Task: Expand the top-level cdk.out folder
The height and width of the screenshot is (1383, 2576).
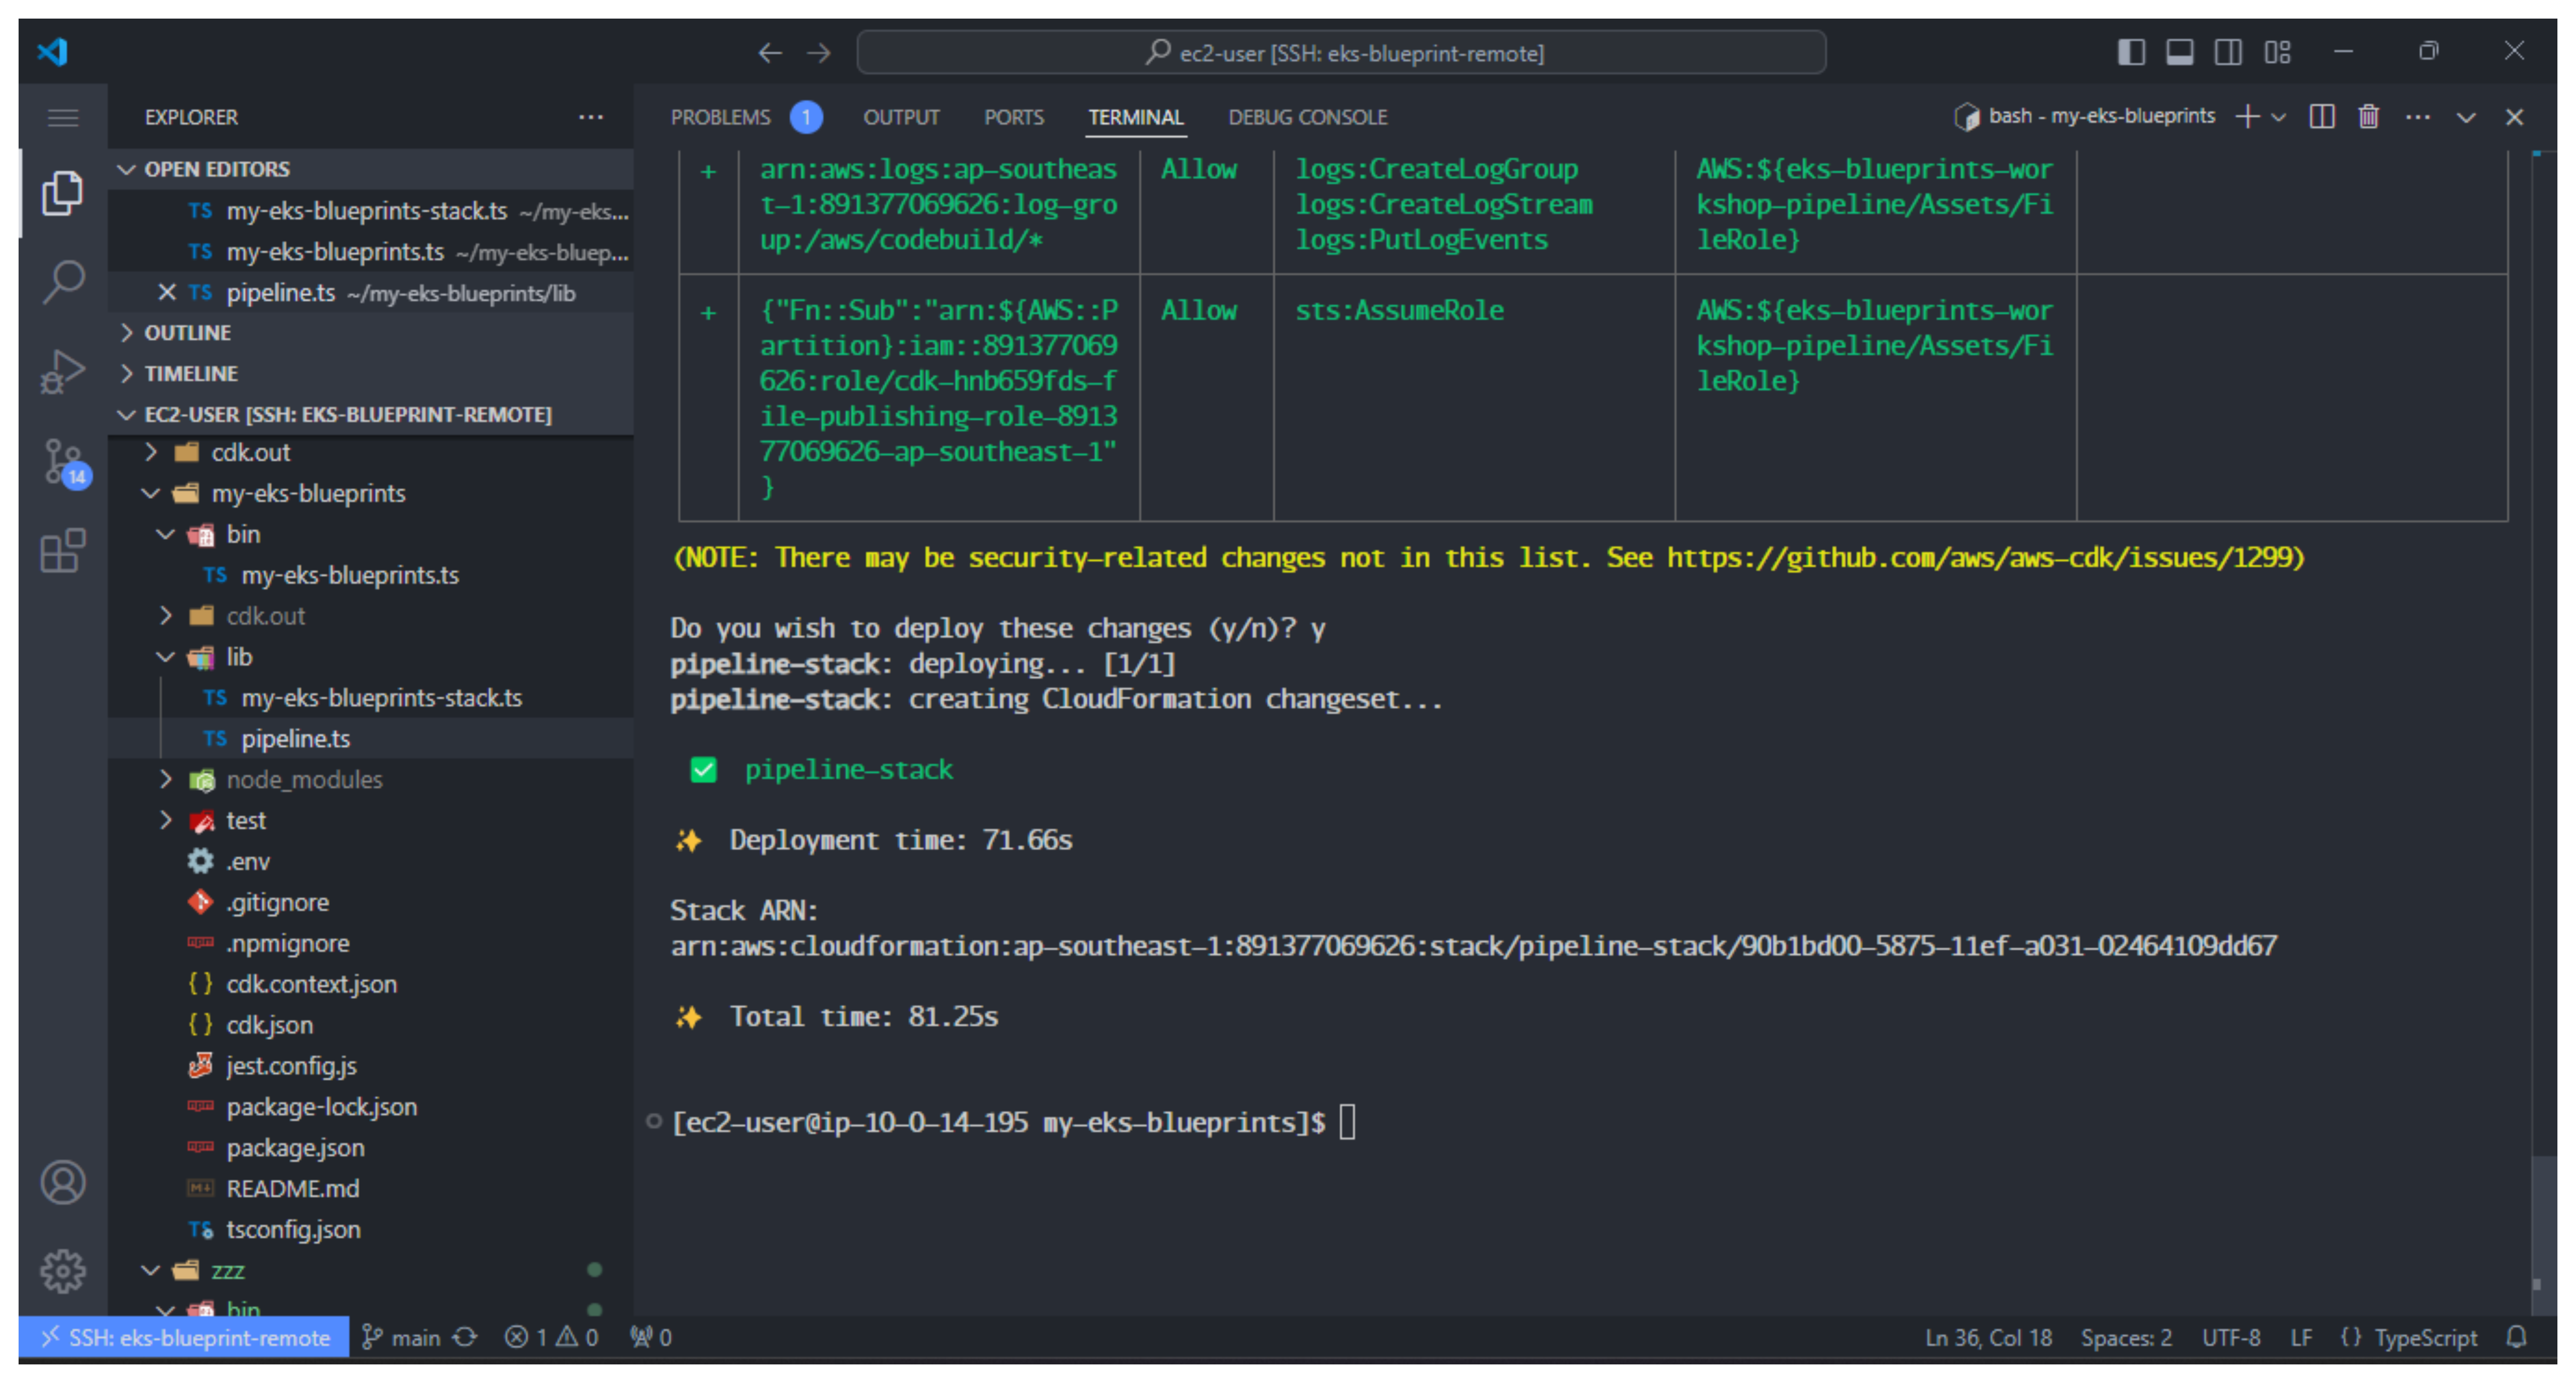Action: click(x=370, y=452)
